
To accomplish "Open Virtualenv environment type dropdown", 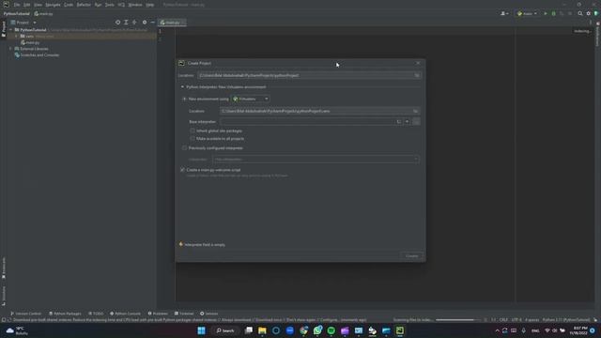I will [x=251, y=99].
